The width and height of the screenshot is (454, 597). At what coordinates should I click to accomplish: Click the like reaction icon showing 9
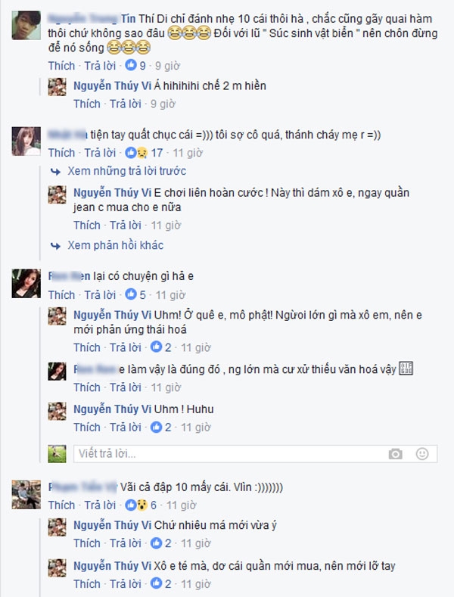[131, 66]
